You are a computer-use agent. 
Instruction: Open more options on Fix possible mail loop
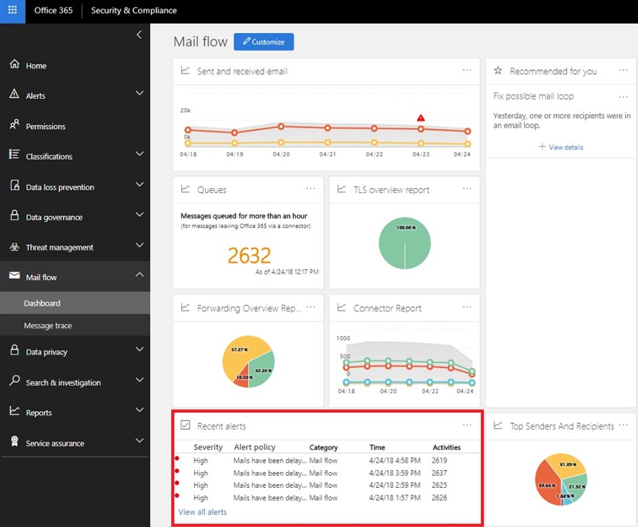[x=623, y=97]
